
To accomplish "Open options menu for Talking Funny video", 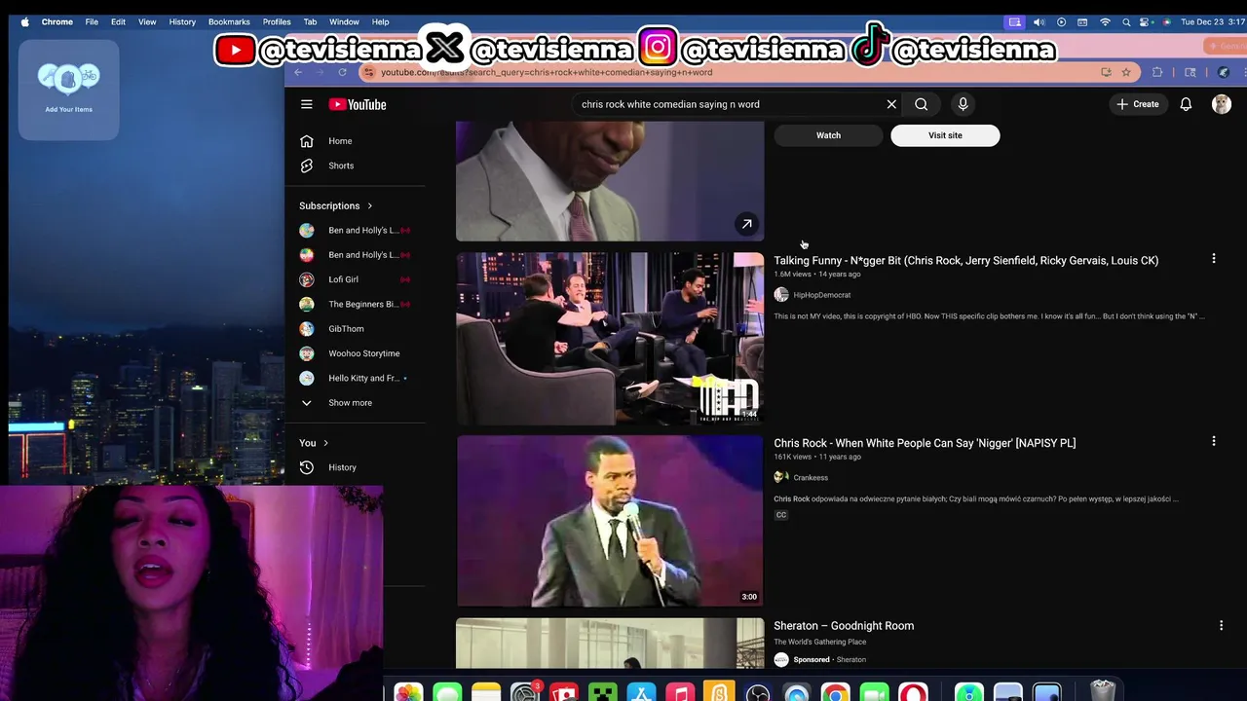I will point(1213,259).
